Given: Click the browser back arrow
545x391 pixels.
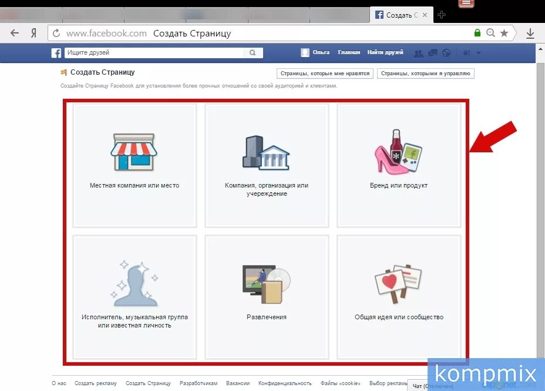Looking at the screenshot, I should coord(15,34).
